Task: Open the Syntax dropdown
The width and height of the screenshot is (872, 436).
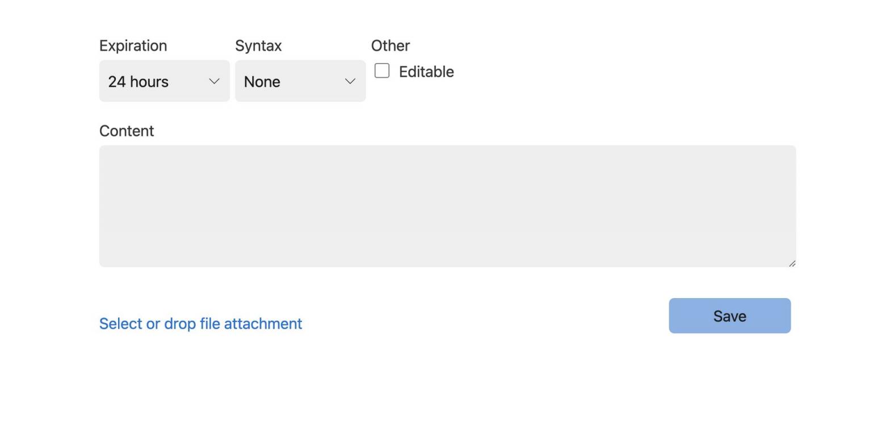Action: [300, 81]
